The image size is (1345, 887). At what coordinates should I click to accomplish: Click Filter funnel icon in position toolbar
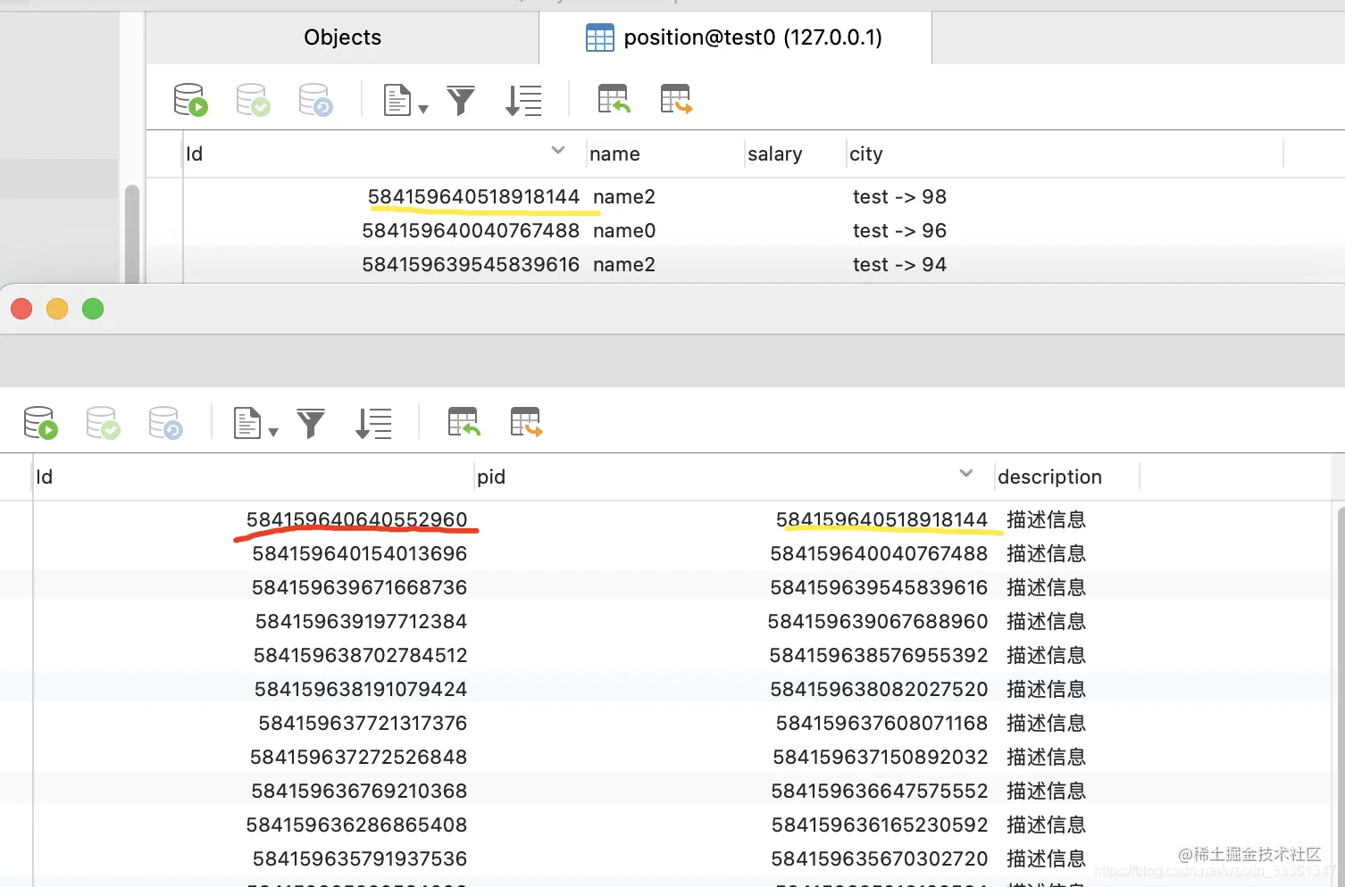tap(461, 100)
